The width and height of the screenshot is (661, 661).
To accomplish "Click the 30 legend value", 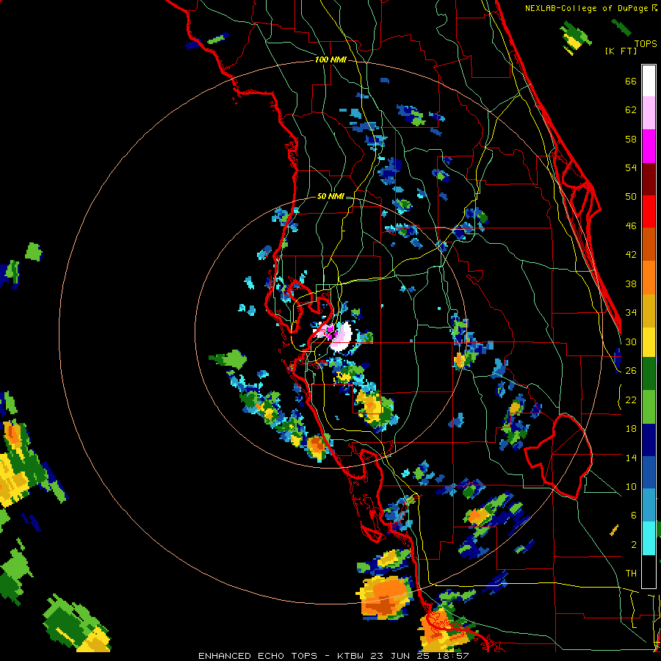I will 631,342.
